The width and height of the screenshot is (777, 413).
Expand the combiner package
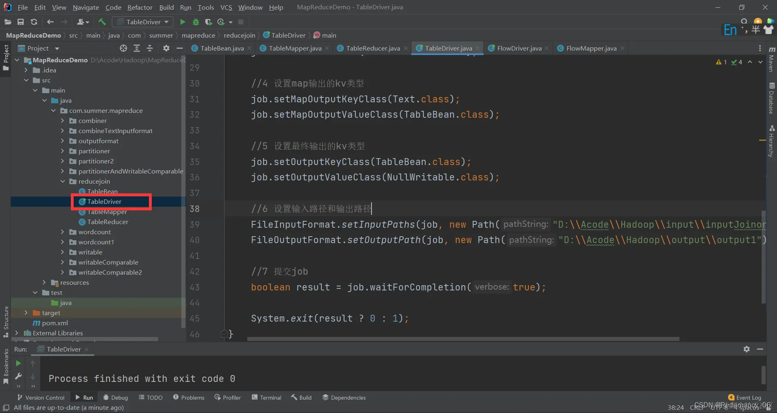tap(63, 121)
